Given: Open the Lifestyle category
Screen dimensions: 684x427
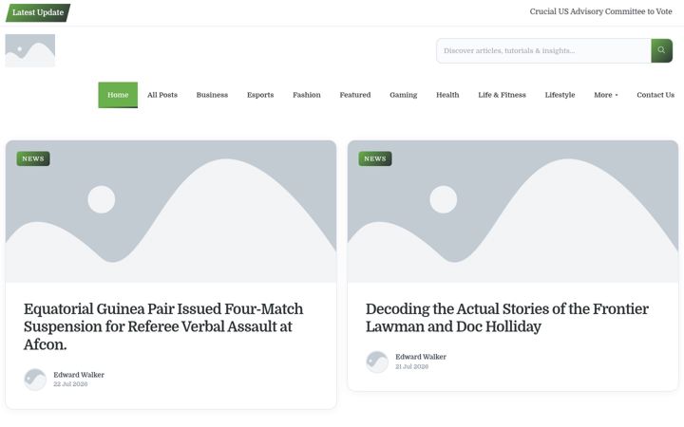Looking at the screenshot, I should 560,95.
